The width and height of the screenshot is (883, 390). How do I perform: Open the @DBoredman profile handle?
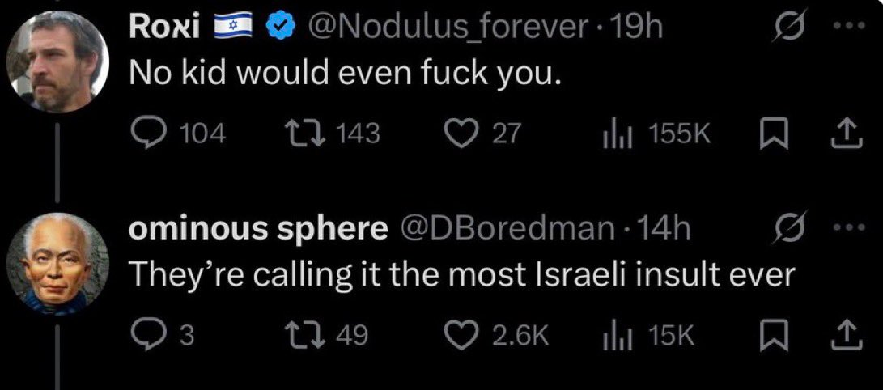point(506,231)
